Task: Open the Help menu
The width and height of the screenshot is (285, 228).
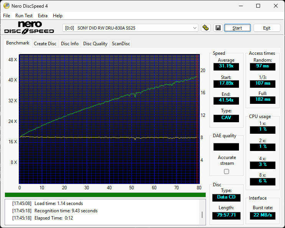Action: pos(58,16)
